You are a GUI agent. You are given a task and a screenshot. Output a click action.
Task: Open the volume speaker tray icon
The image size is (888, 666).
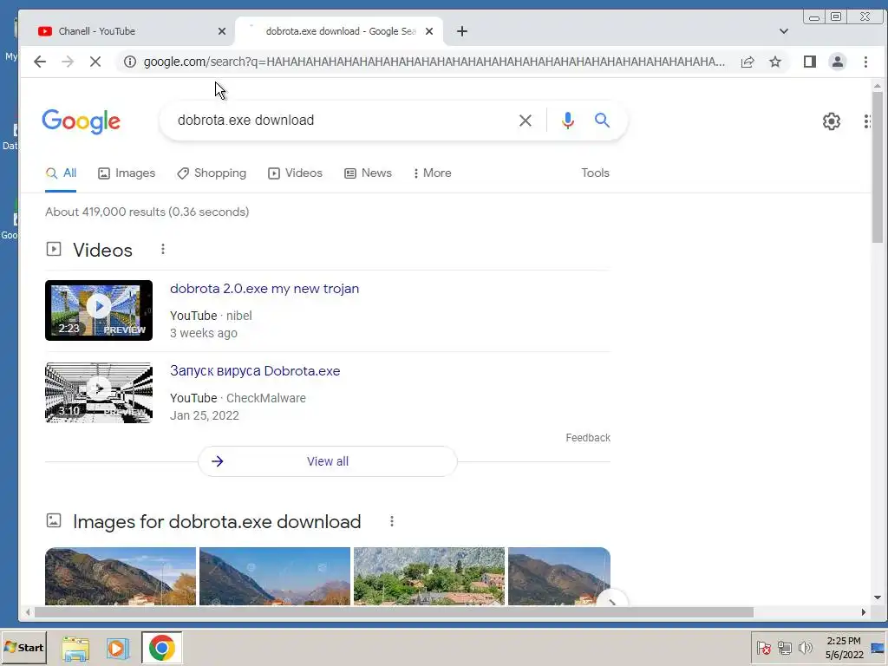805,648
